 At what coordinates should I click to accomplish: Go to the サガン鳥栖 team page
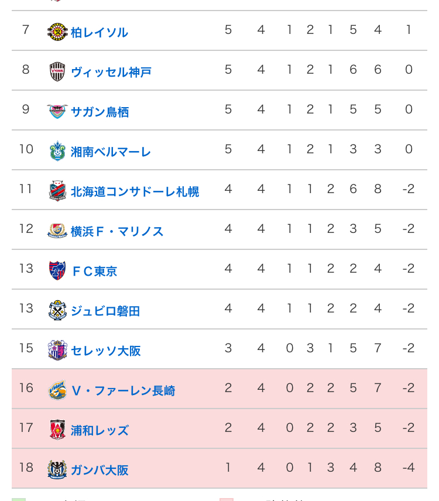(x=100, y=112)
